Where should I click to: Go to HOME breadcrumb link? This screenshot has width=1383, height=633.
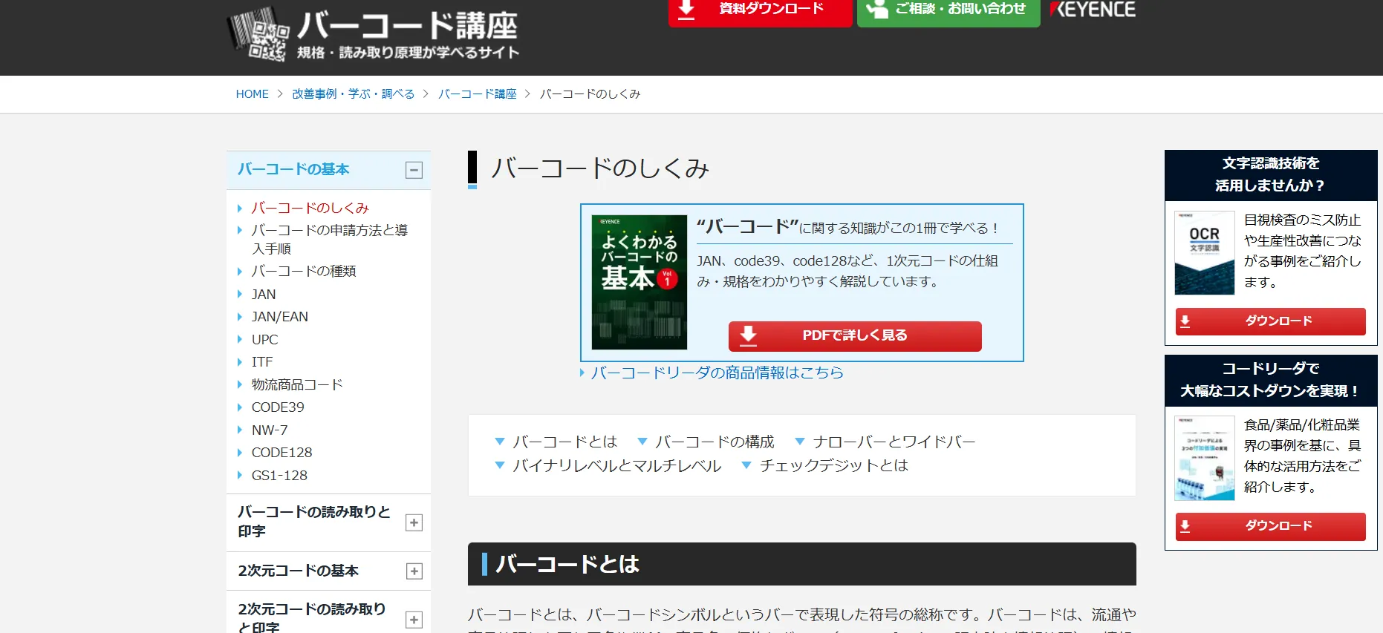253,94
